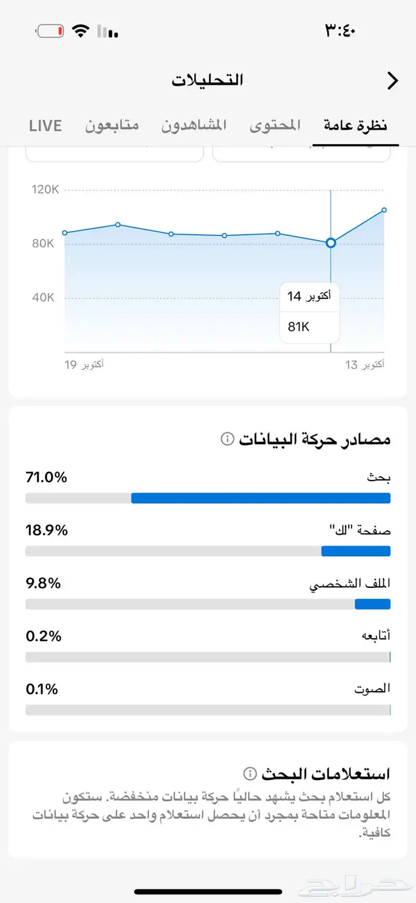This screenshot has height=903, width=416.
Task: Switch to the المشاهدون tab
Action: [196, 126]
